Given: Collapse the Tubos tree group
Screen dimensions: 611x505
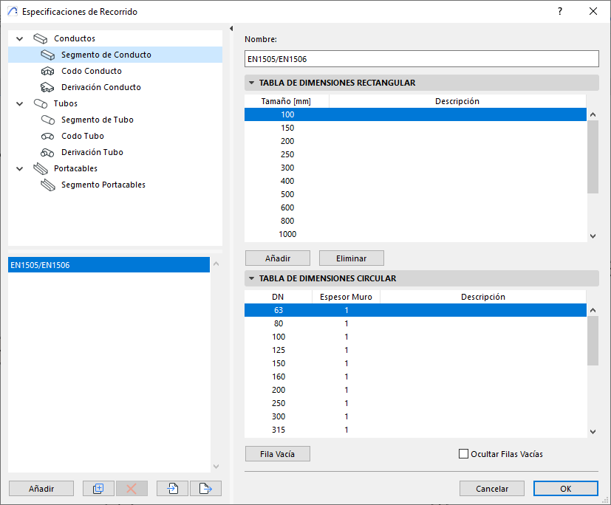Looking at the screenshot, I should coord(19,103).
